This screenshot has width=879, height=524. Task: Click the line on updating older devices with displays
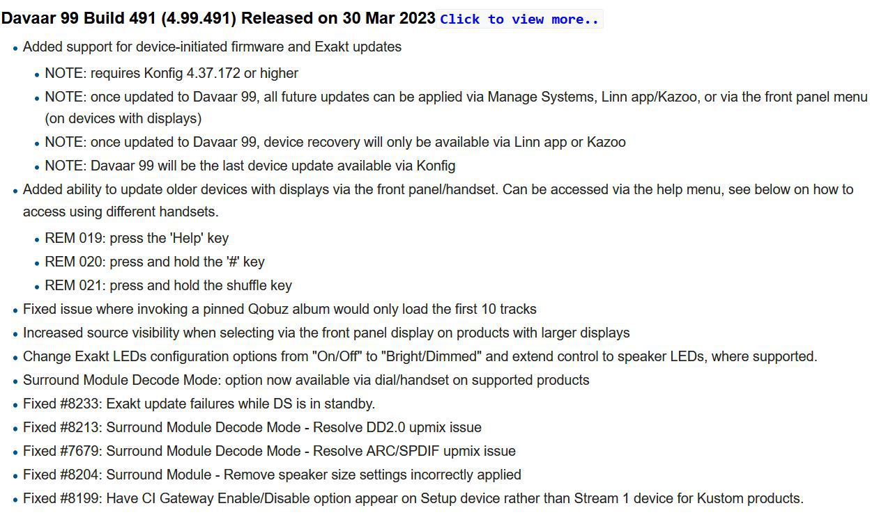click(x=438, y=200)
